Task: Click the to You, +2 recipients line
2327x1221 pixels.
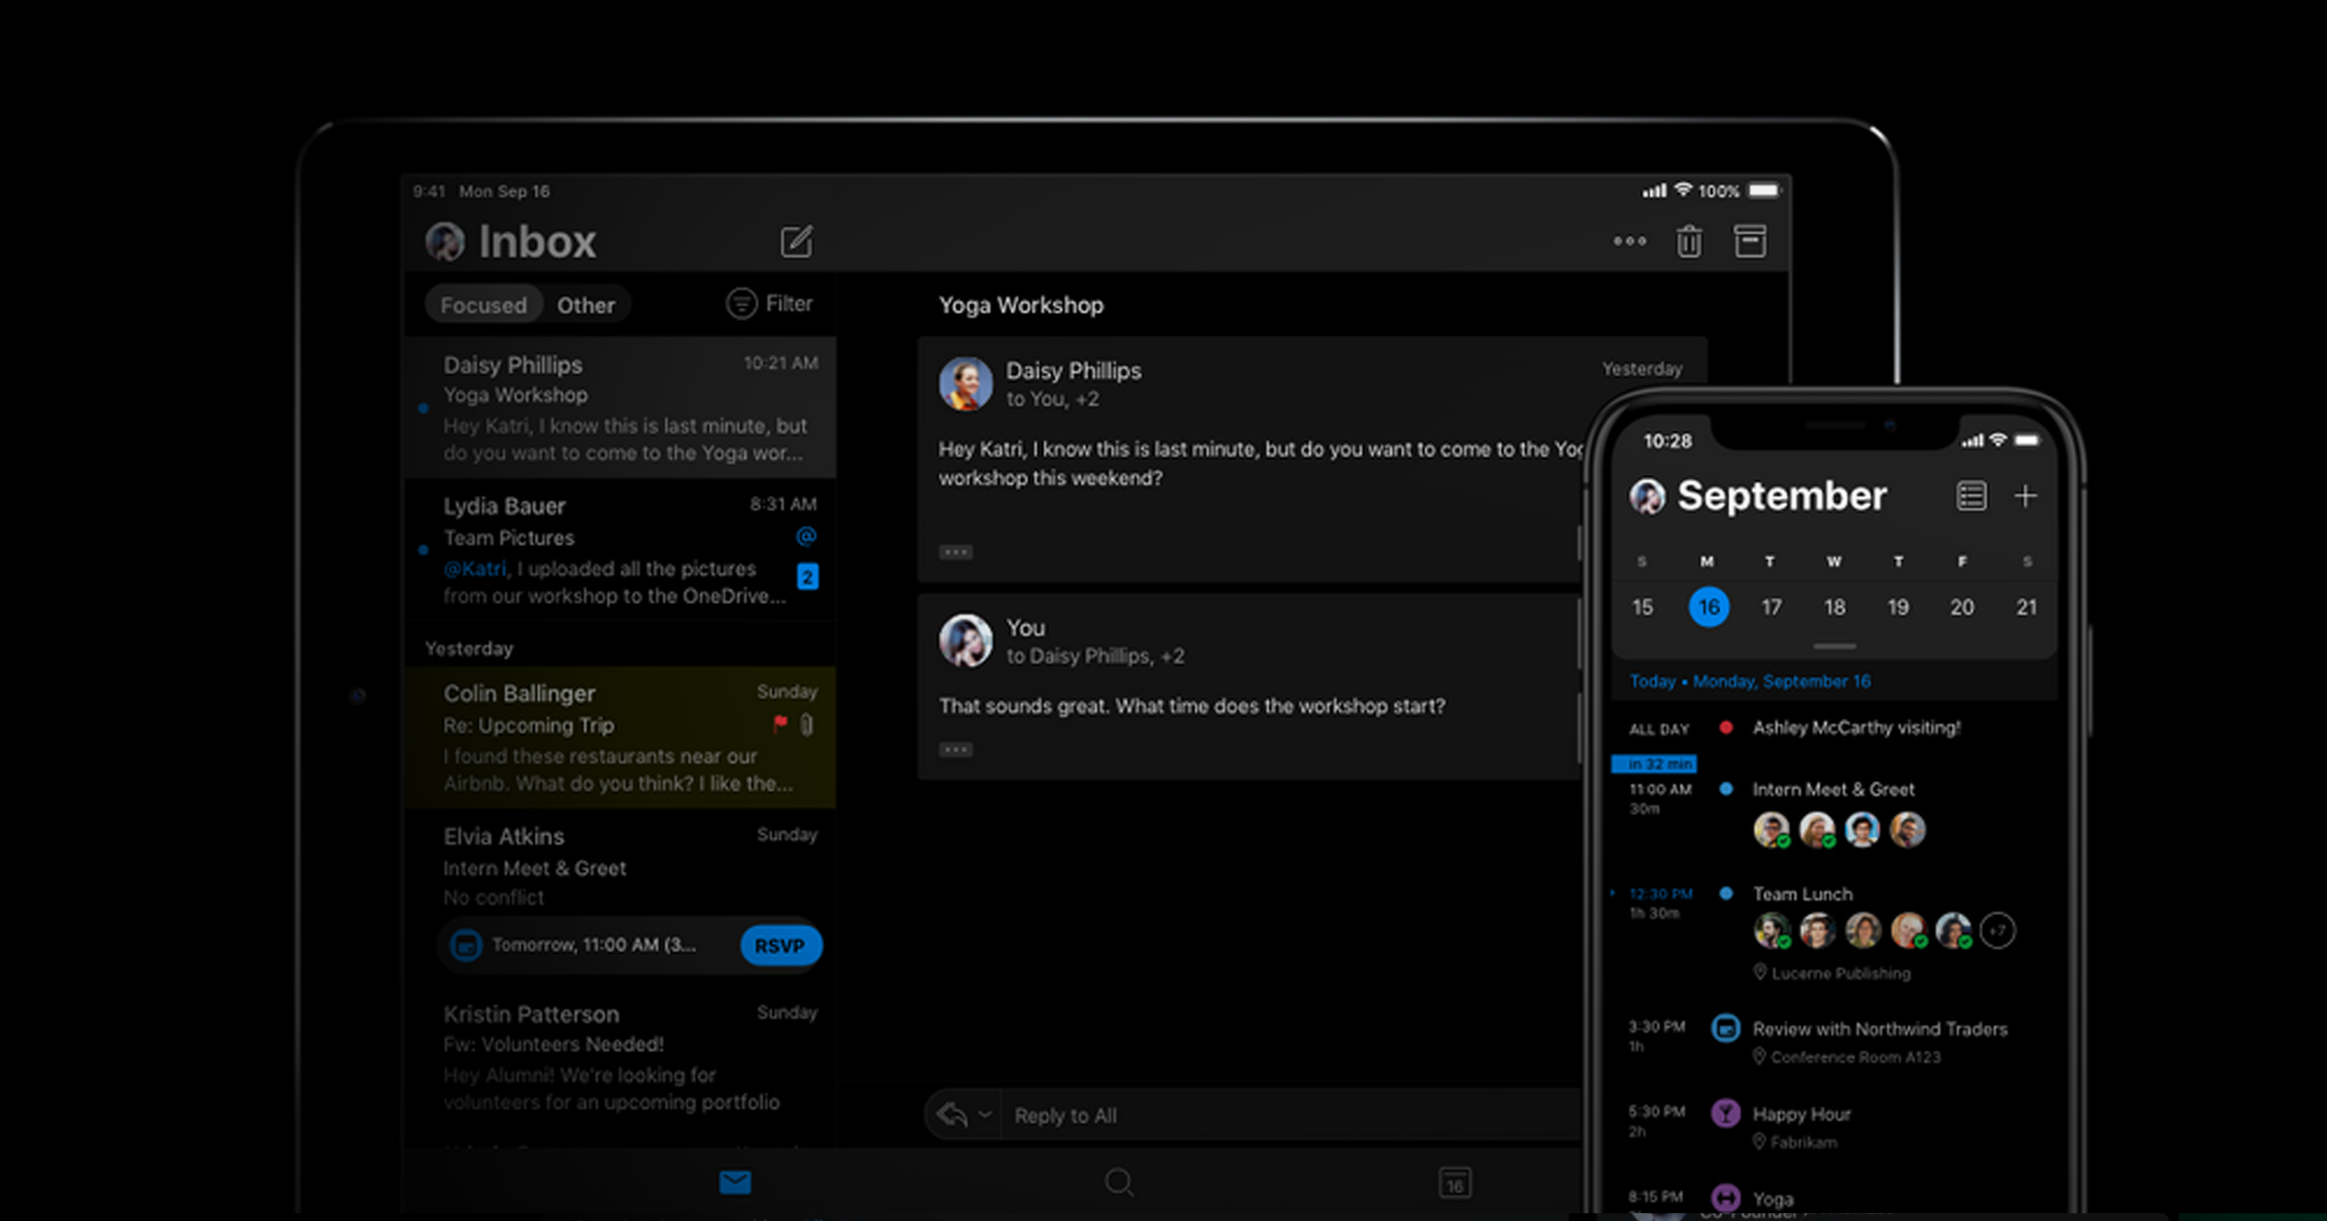Action: pyautogui.click(x=1052, y=399)
